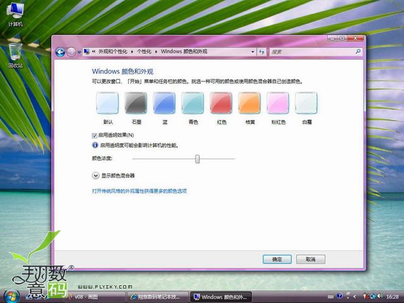Select the 青色 teal color swatch

193,103
